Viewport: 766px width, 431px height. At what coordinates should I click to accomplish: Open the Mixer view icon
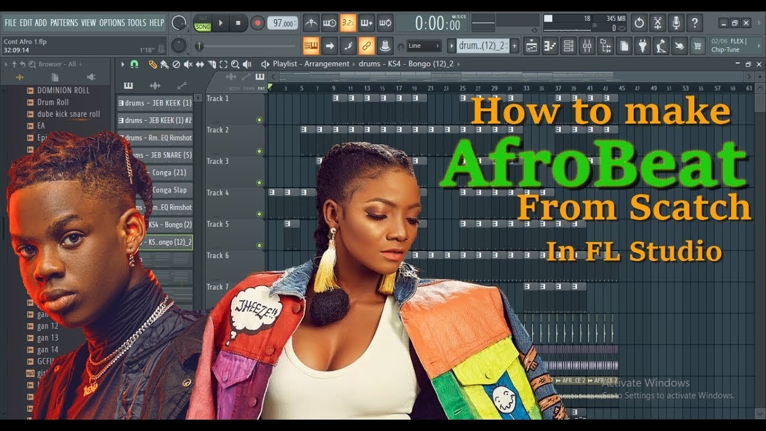587,45
